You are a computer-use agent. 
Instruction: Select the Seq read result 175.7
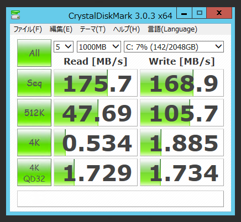tap(96, 83)
